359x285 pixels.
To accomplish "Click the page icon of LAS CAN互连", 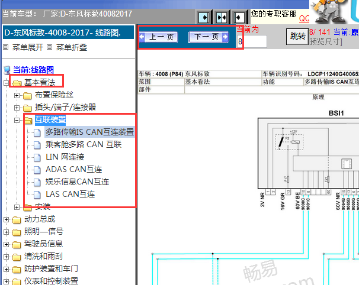I will [37, 195].
